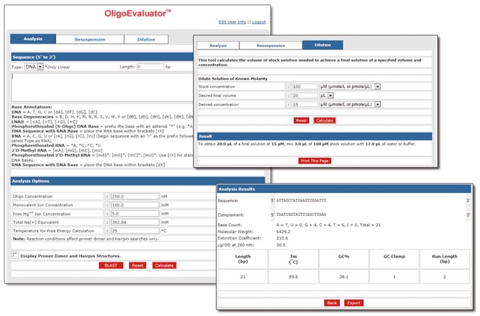Click Monovalent Ion Concentration field 100.0
This screenshot has height=316, width=480.
[135, 205]
